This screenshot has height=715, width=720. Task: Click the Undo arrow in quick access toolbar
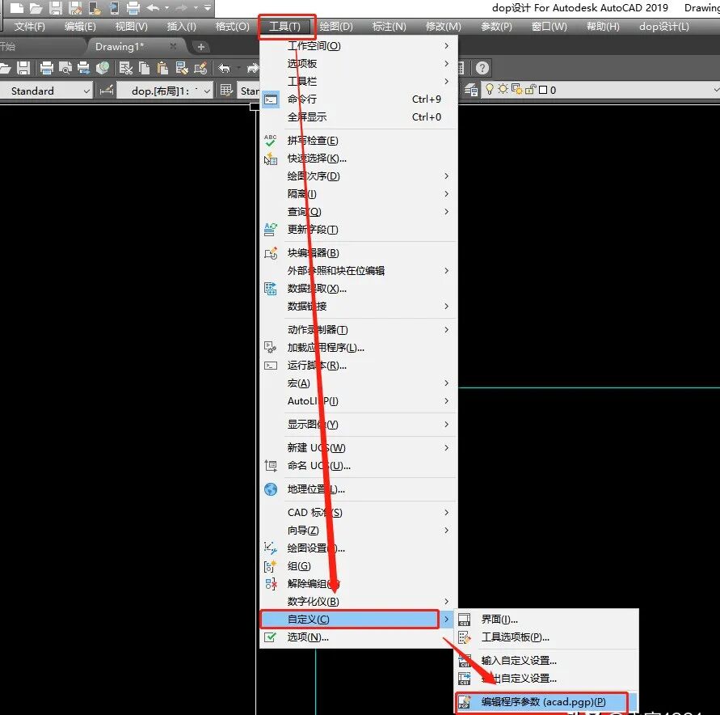153,8
